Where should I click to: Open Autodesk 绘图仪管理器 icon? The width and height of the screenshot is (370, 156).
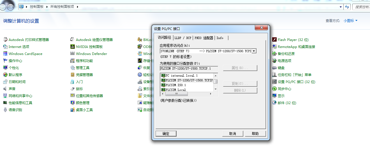click(x=73, y=40)
